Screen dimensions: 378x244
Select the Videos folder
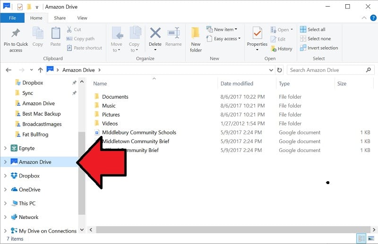coord(110,123)
